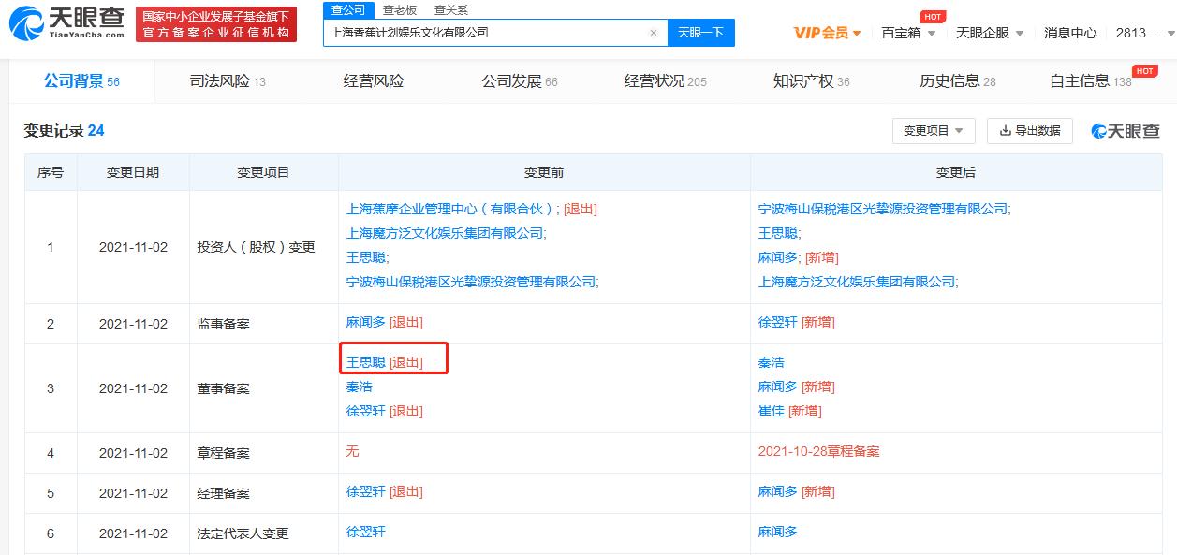Screen dimensions: 1177x555
Task: Click the 变更前 column header
Action: tap(544, 172)
